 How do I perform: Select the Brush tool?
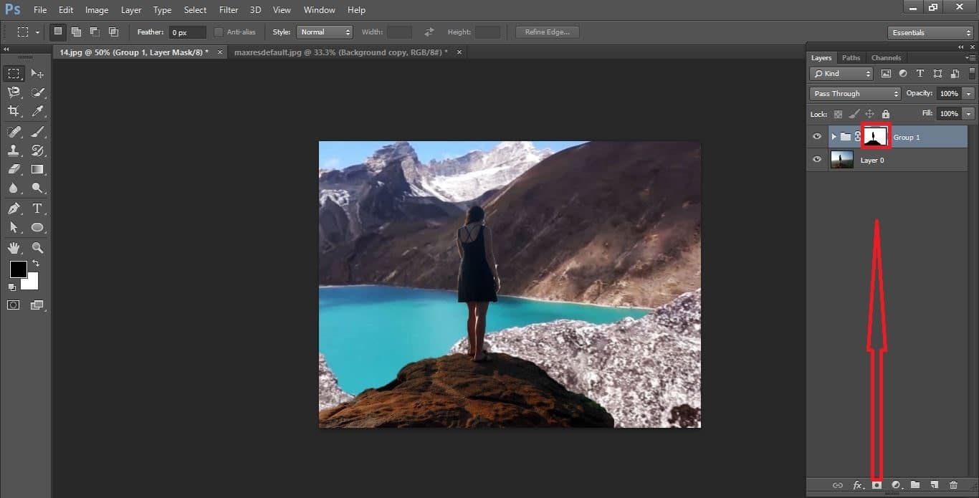(x=37, y=131)
